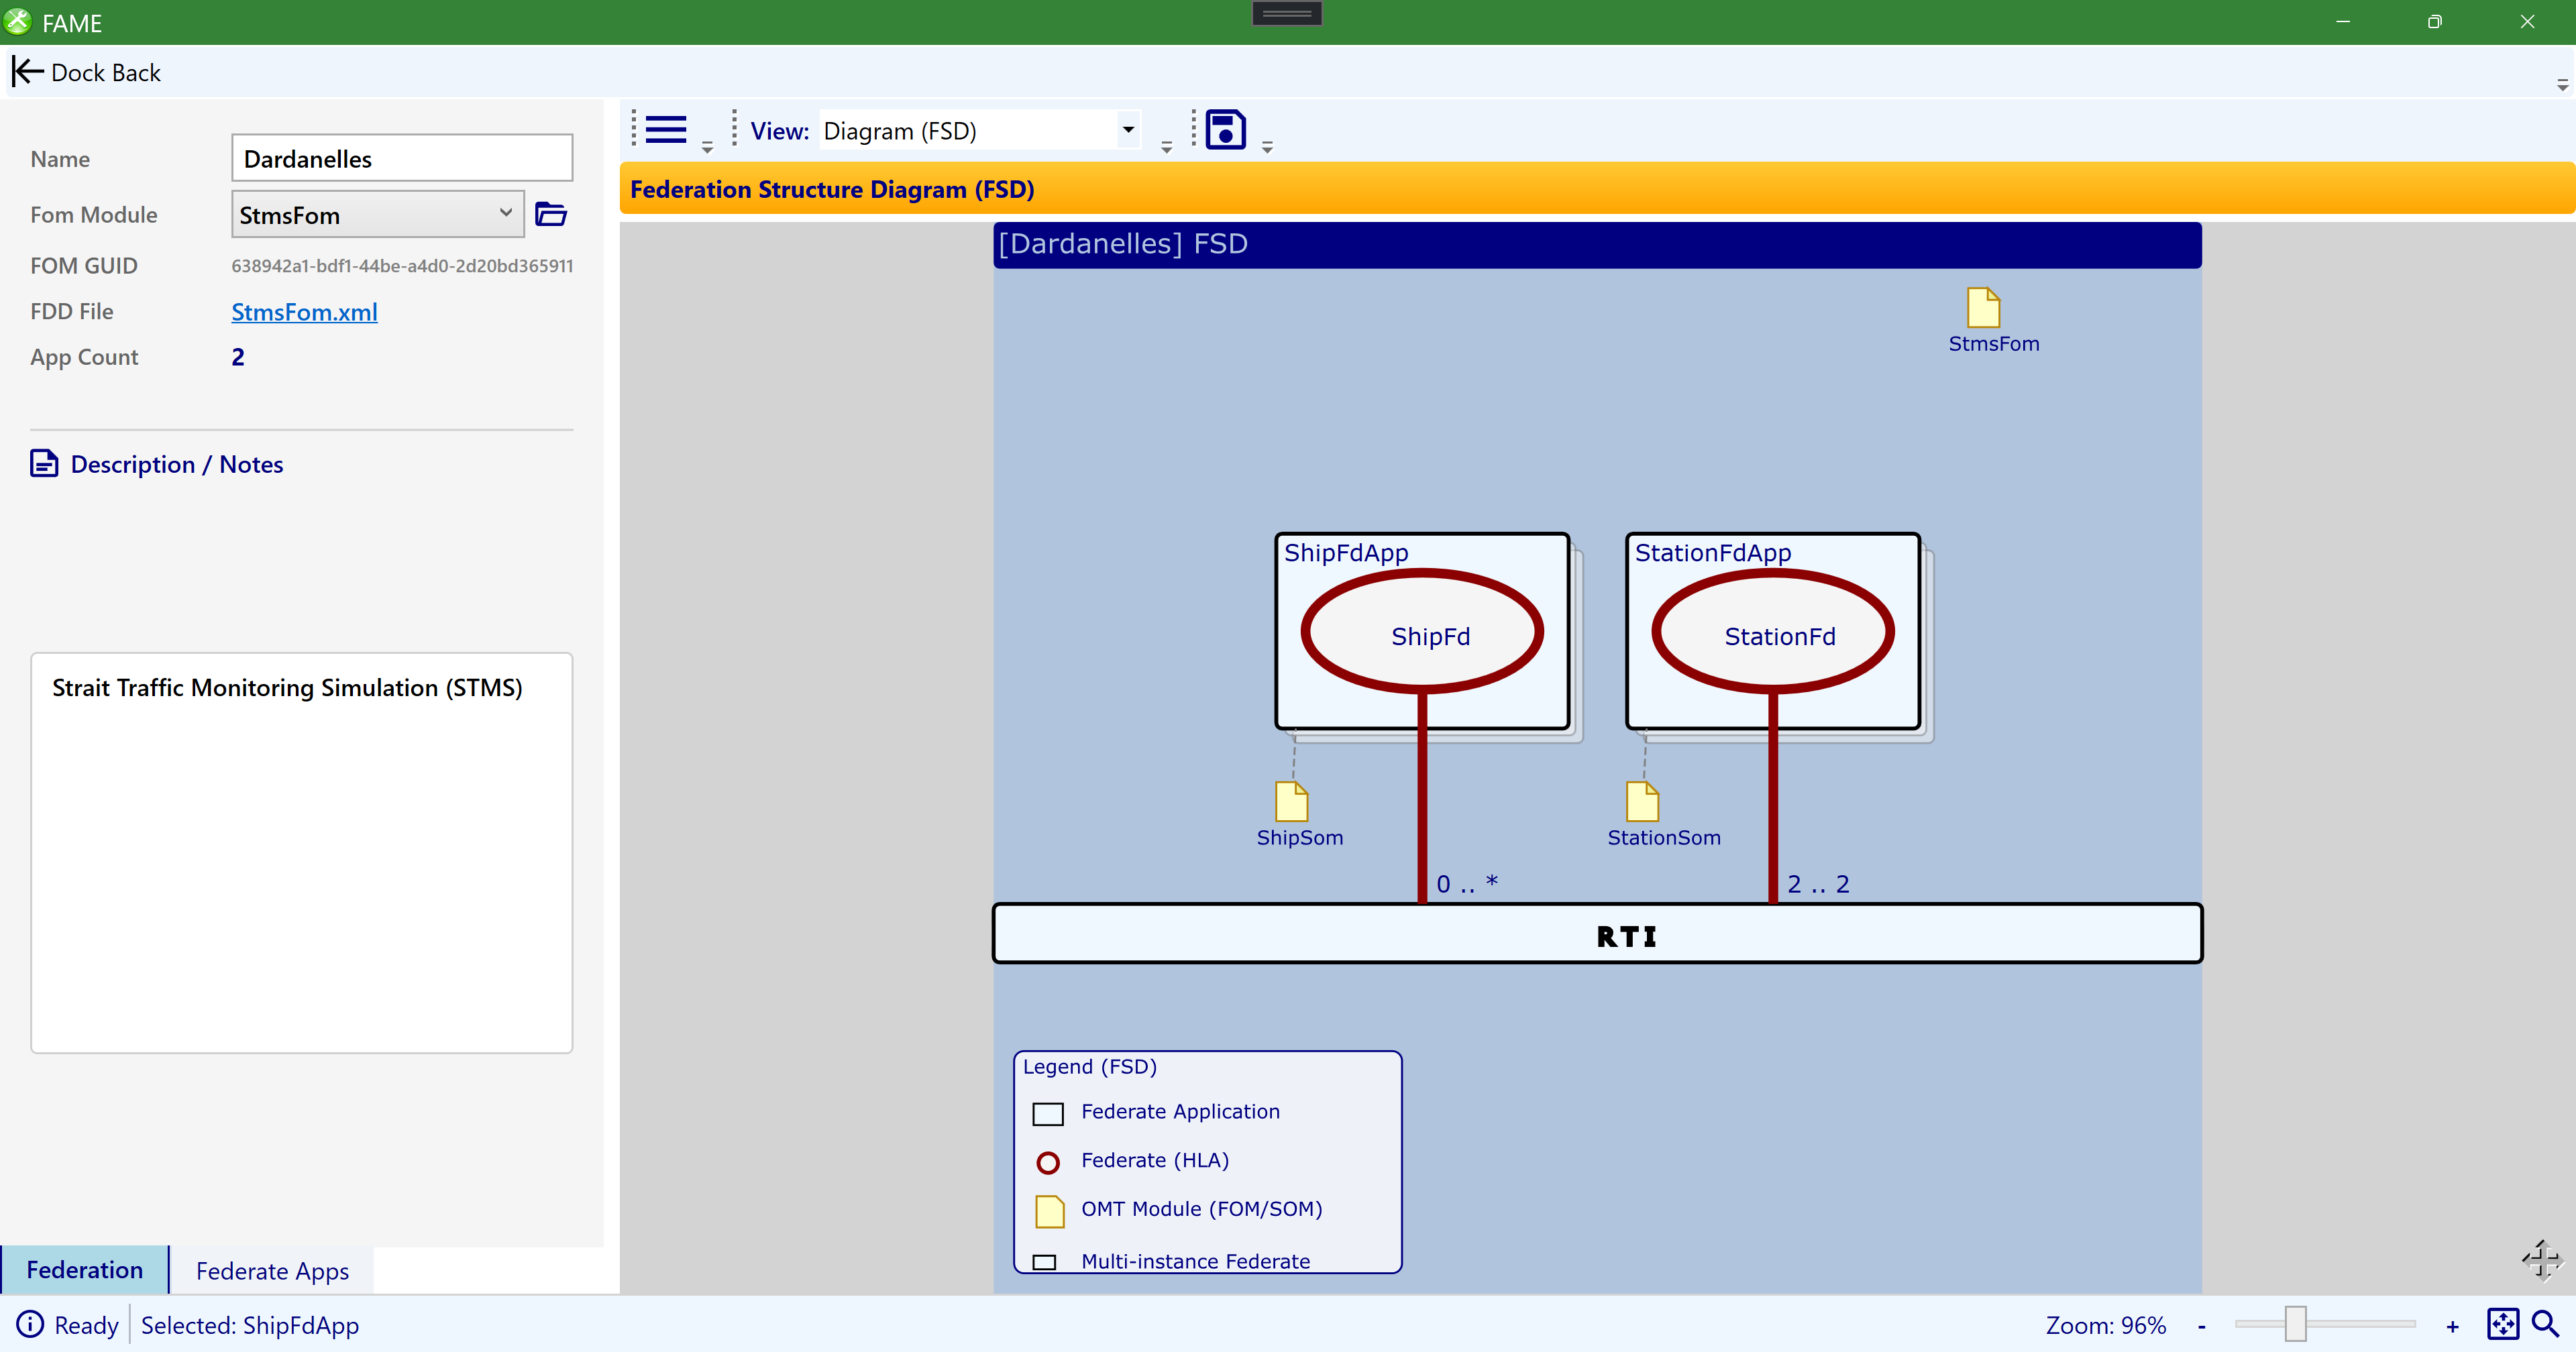This screenshot has height=1352, width=2576.
Task: Click the drag handle at top of title bar
Action: (x=1287, y=13)
